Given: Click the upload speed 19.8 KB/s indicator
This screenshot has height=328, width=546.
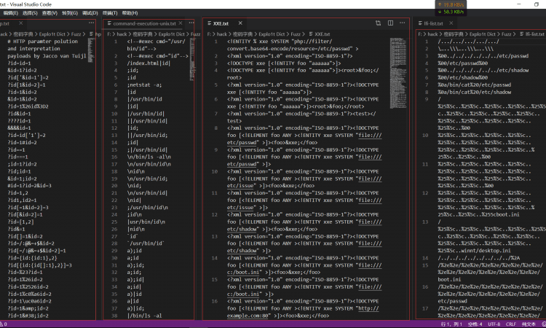Looking at the screenshot, I should click(x=451, y=4).
